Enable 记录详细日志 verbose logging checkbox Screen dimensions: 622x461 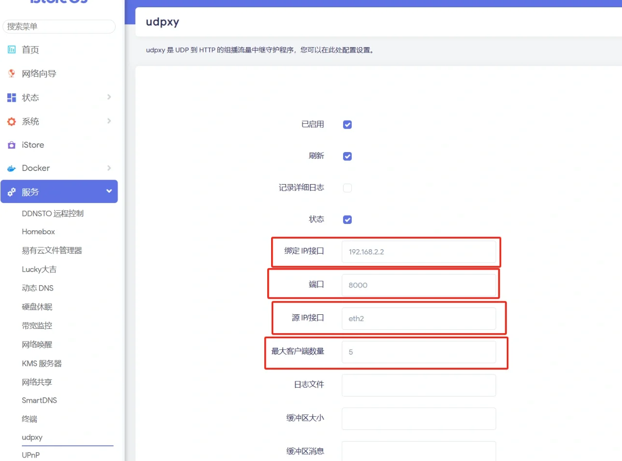pos(347,188)
